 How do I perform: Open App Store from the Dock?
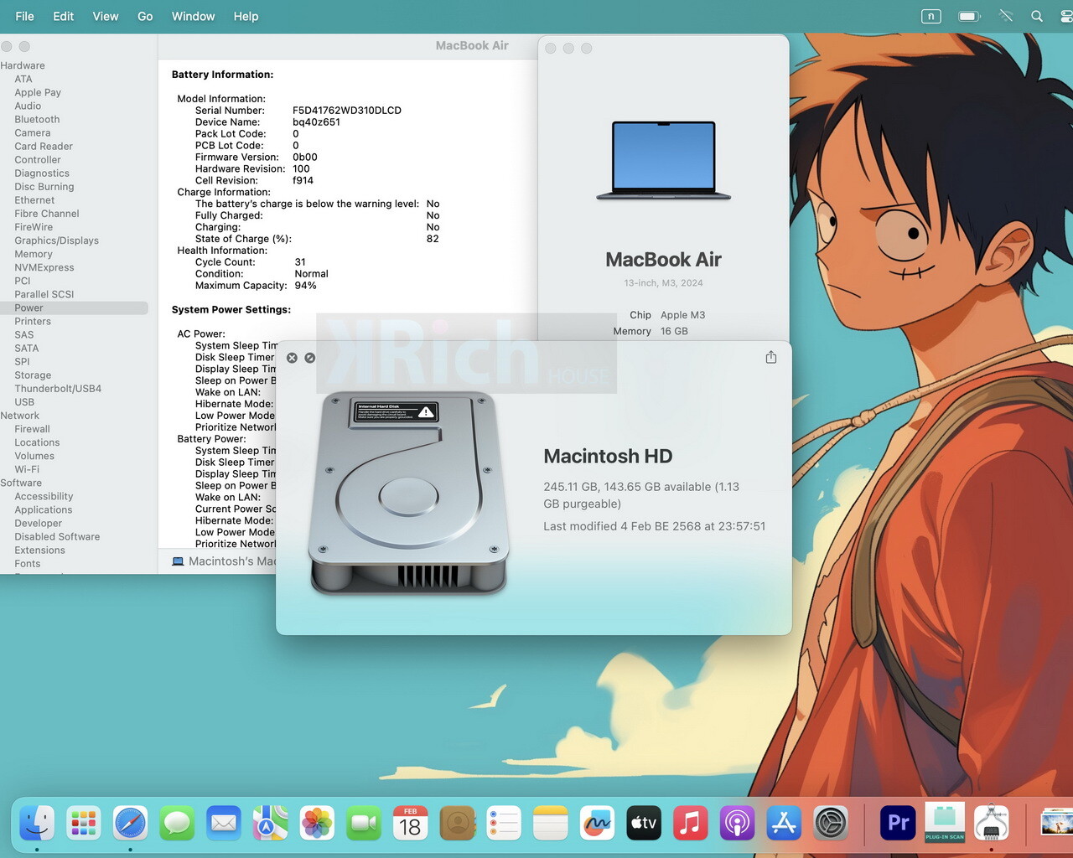784,824
